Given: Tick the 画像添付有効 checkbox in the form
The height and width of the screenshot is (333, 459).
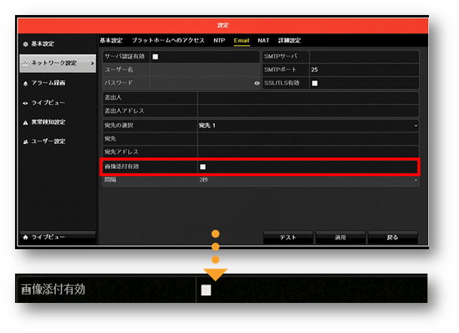Looking at the screenshot, I should (203, 167).
